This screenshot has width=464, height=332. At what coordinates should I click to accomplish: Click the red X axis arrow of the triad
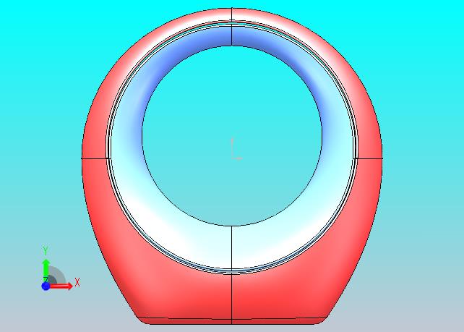(61, 286)
